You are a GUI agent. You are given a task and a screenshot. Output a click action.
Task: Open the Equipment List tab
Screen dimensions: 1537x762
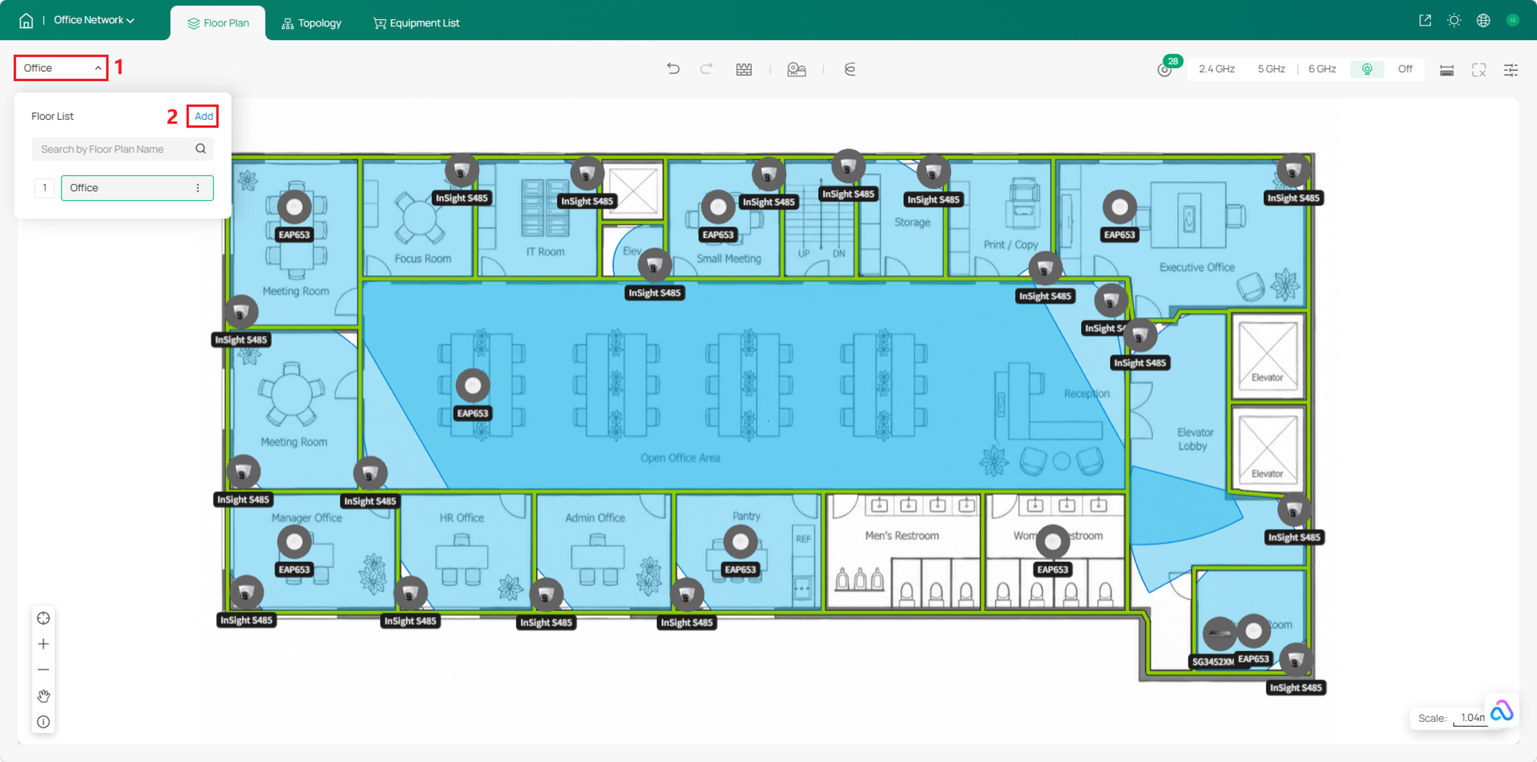click(416, 23)
